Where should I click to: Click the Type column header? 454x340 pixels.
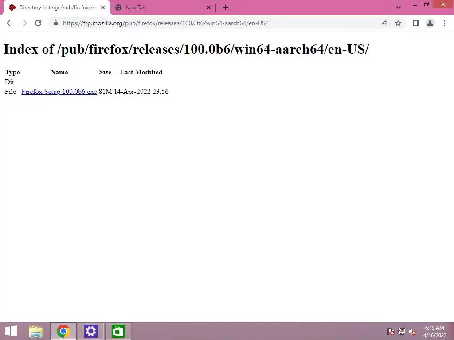(x=12, y=72)
